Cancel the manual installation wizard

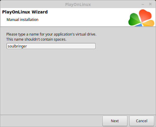pos(142,121)
